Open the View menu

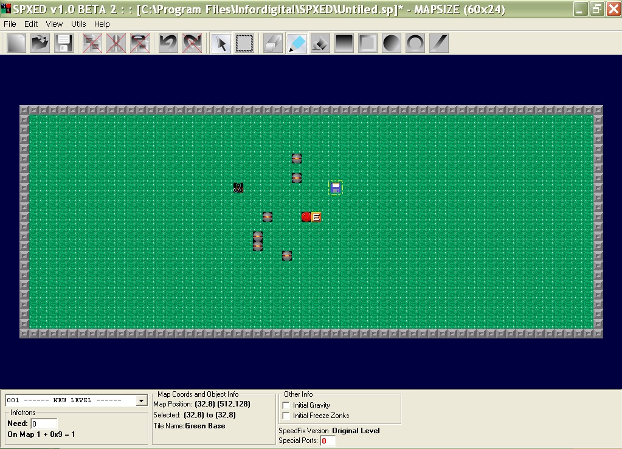click(54, 24)
